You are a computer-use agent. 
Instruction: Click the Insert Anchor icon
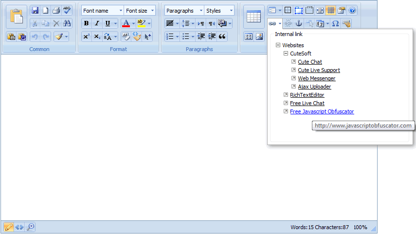(x=299, y=23)
